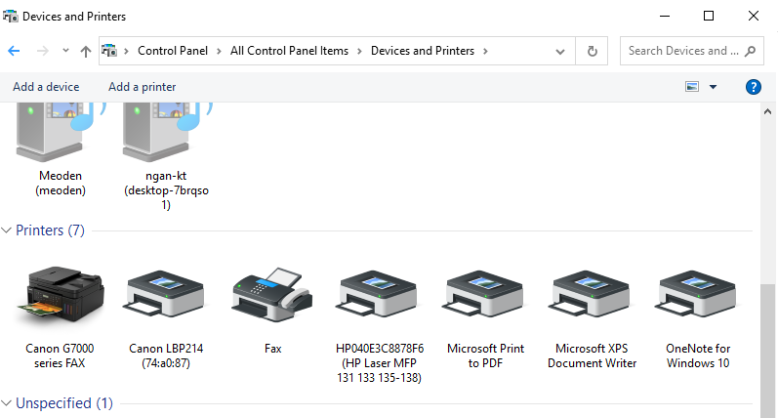Click the Printers (7) heading text
This screenshot has width=778, height=418.
50,230
